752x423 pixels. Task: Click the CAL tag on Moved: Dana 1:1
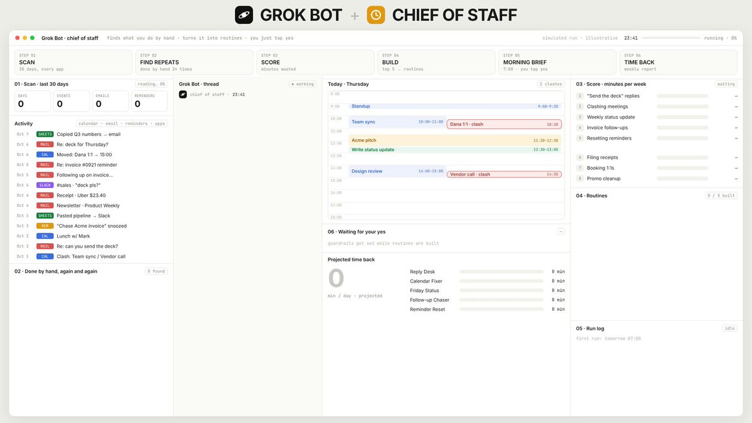[x=45, y=155]
